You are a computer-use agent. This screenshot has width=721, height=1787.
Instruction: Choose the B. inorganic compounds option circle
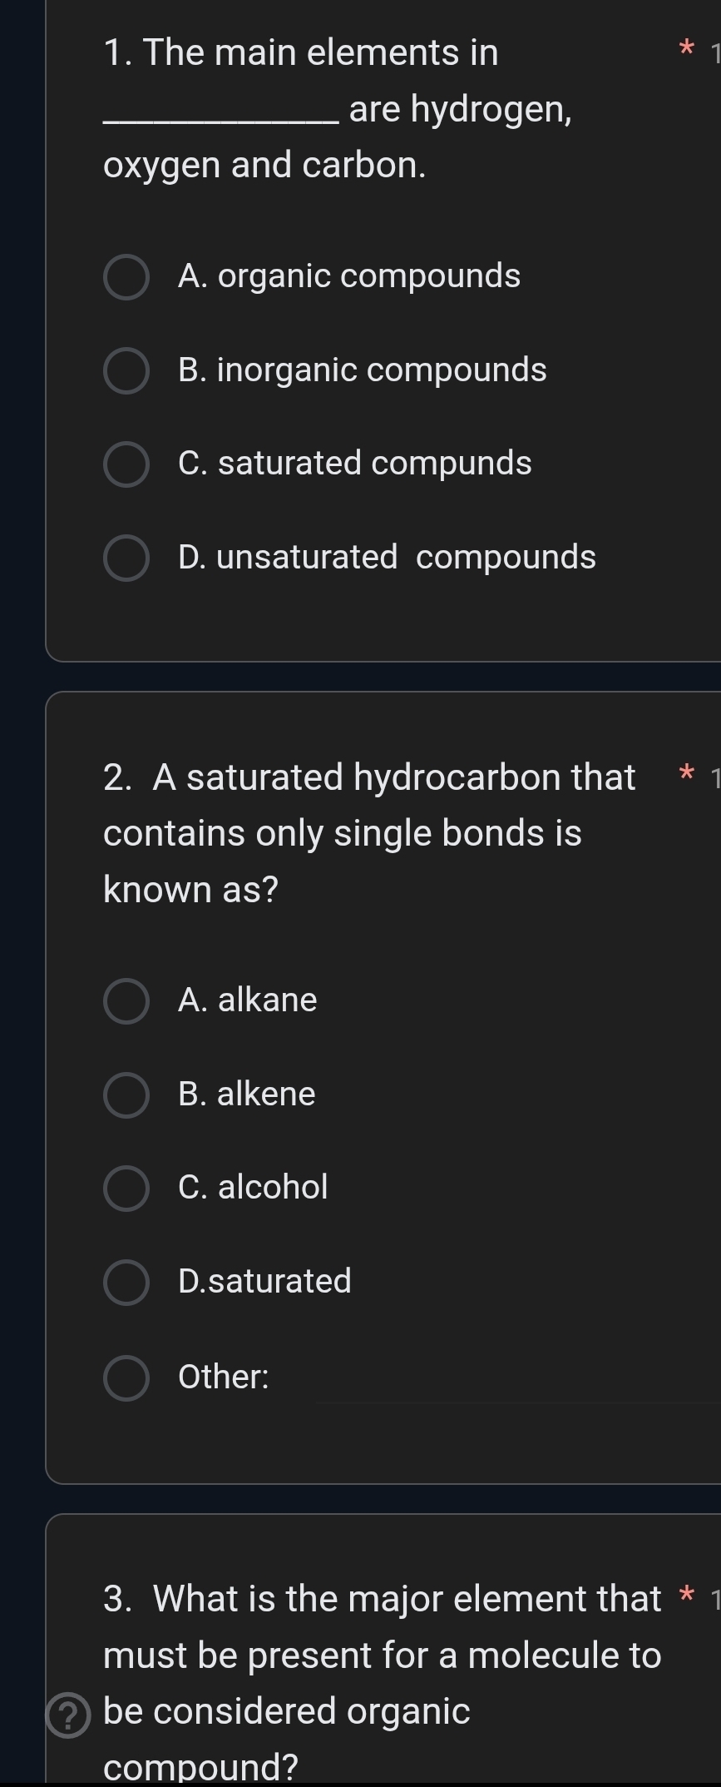point(126,371)
